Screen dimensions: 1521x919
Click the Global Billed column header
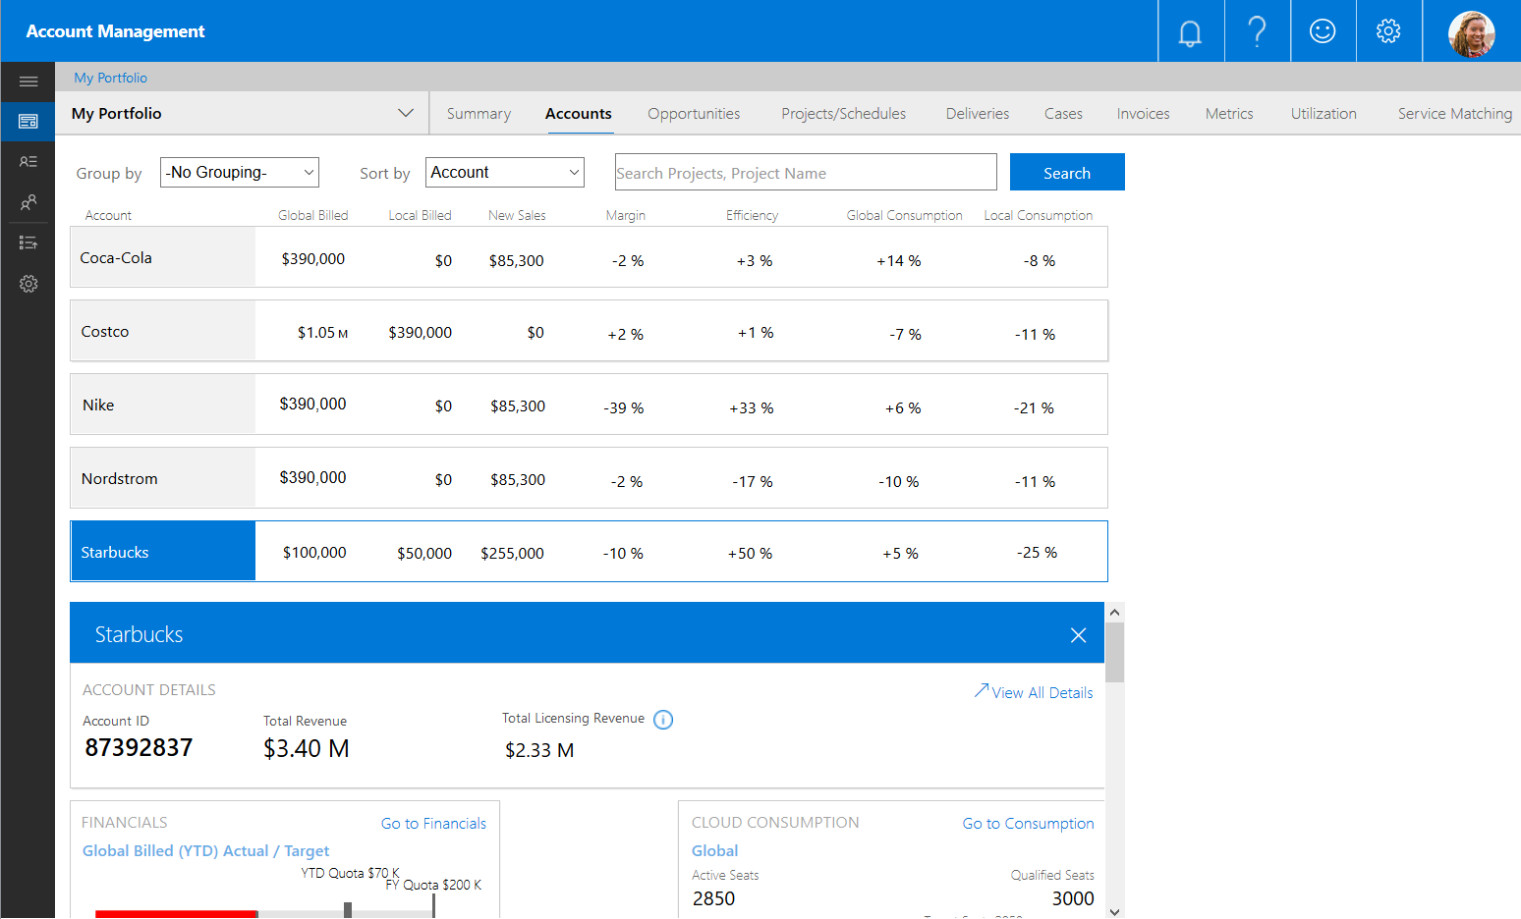312,215
